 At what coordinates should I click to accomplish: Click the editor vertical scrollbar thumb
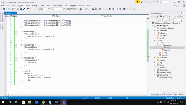point(148,46)
